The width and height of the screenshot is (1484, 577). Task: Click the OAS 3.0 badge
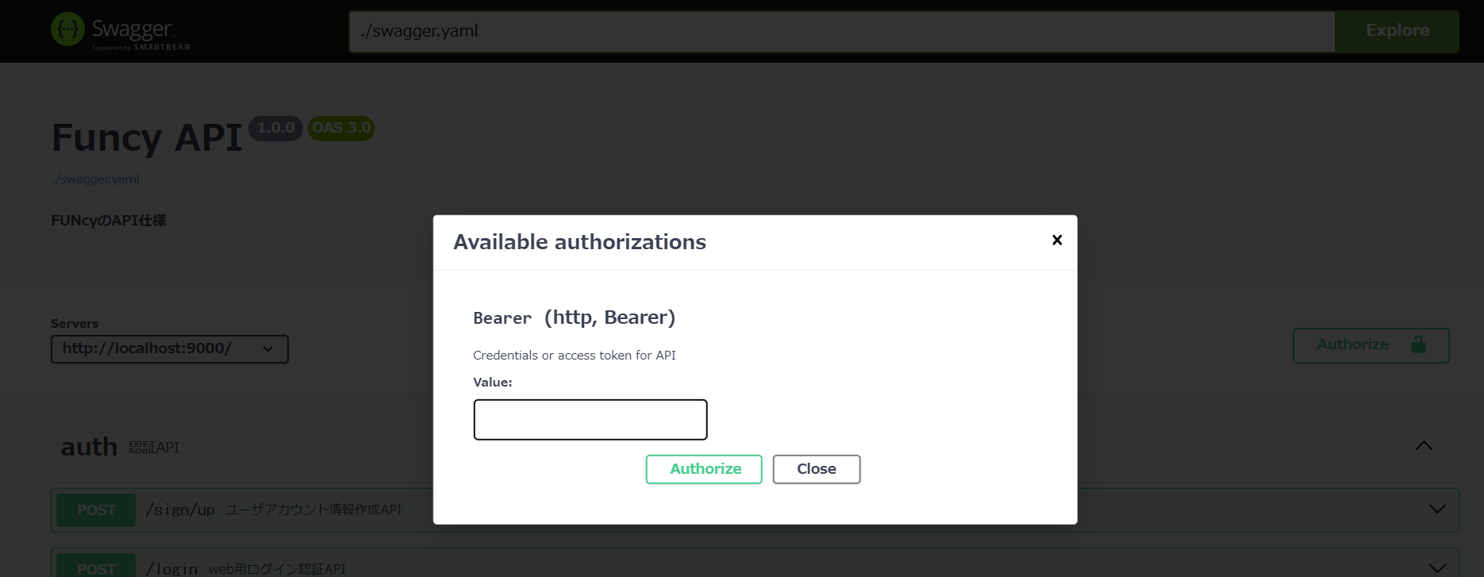click(x=341, y=128)
